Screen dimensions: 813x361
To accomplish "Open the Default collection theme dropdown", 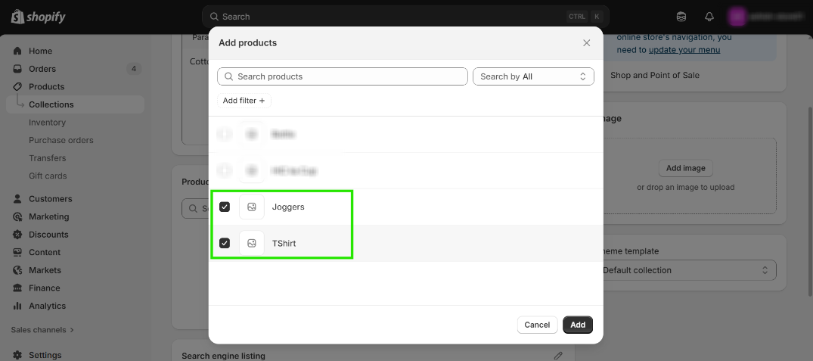I will [688, 270].
